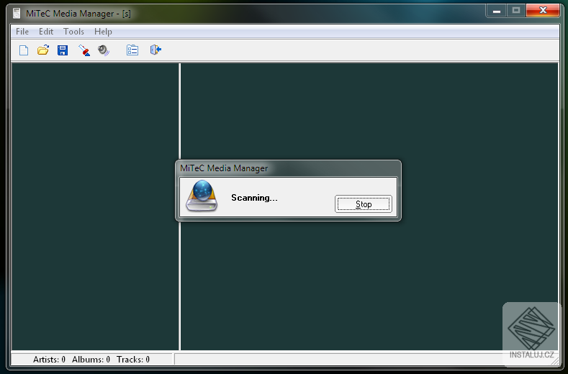Image resolution: width=568 pixels, height=374 pixels.
Task: Close the MiTeC Media Manager window
Action: click(543, 11)
